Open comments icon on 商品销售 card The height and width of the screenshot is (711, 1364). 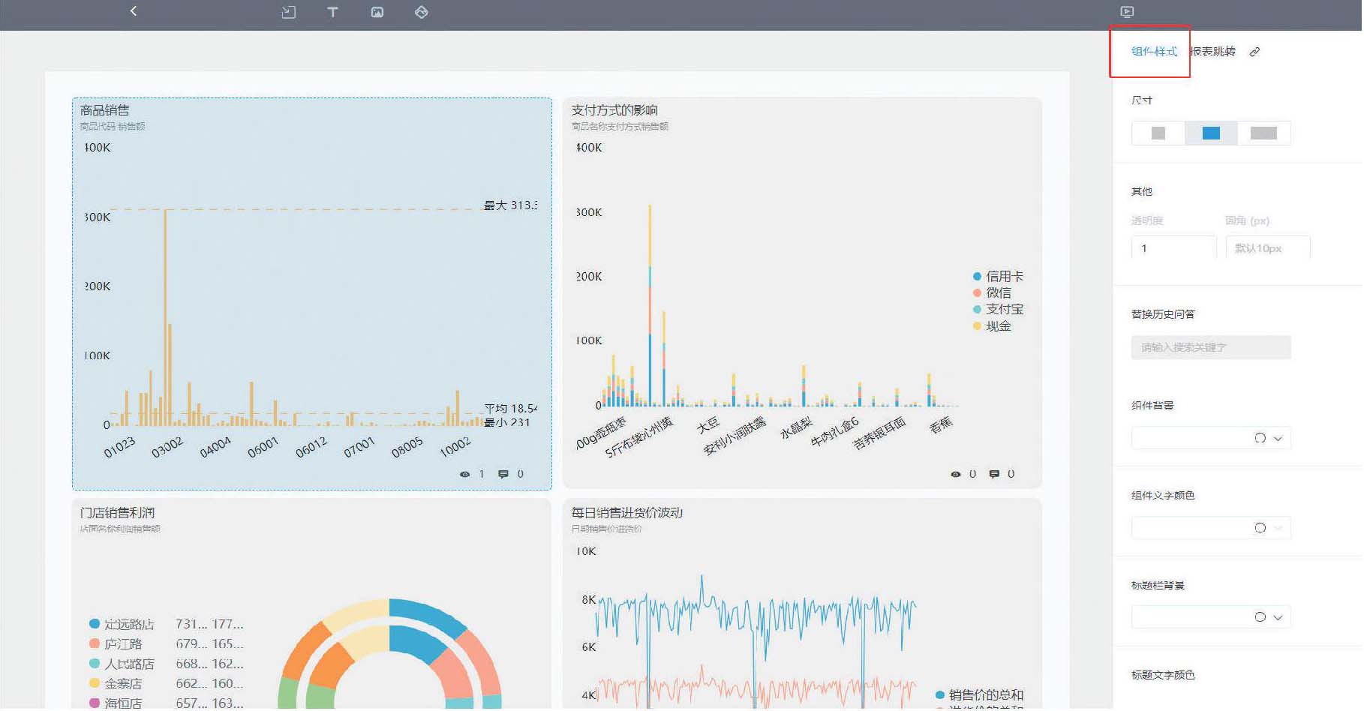503,475
